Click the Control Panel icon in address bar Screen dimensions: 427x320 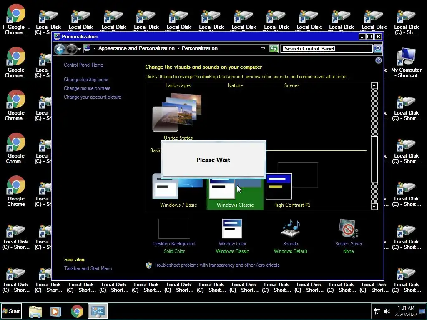(87, 48)
